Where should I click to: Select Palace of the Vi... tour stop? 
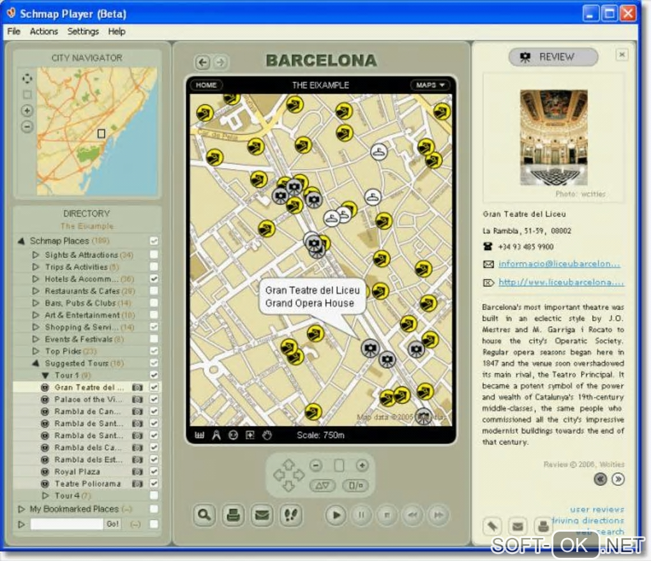[x=88, y=400]
